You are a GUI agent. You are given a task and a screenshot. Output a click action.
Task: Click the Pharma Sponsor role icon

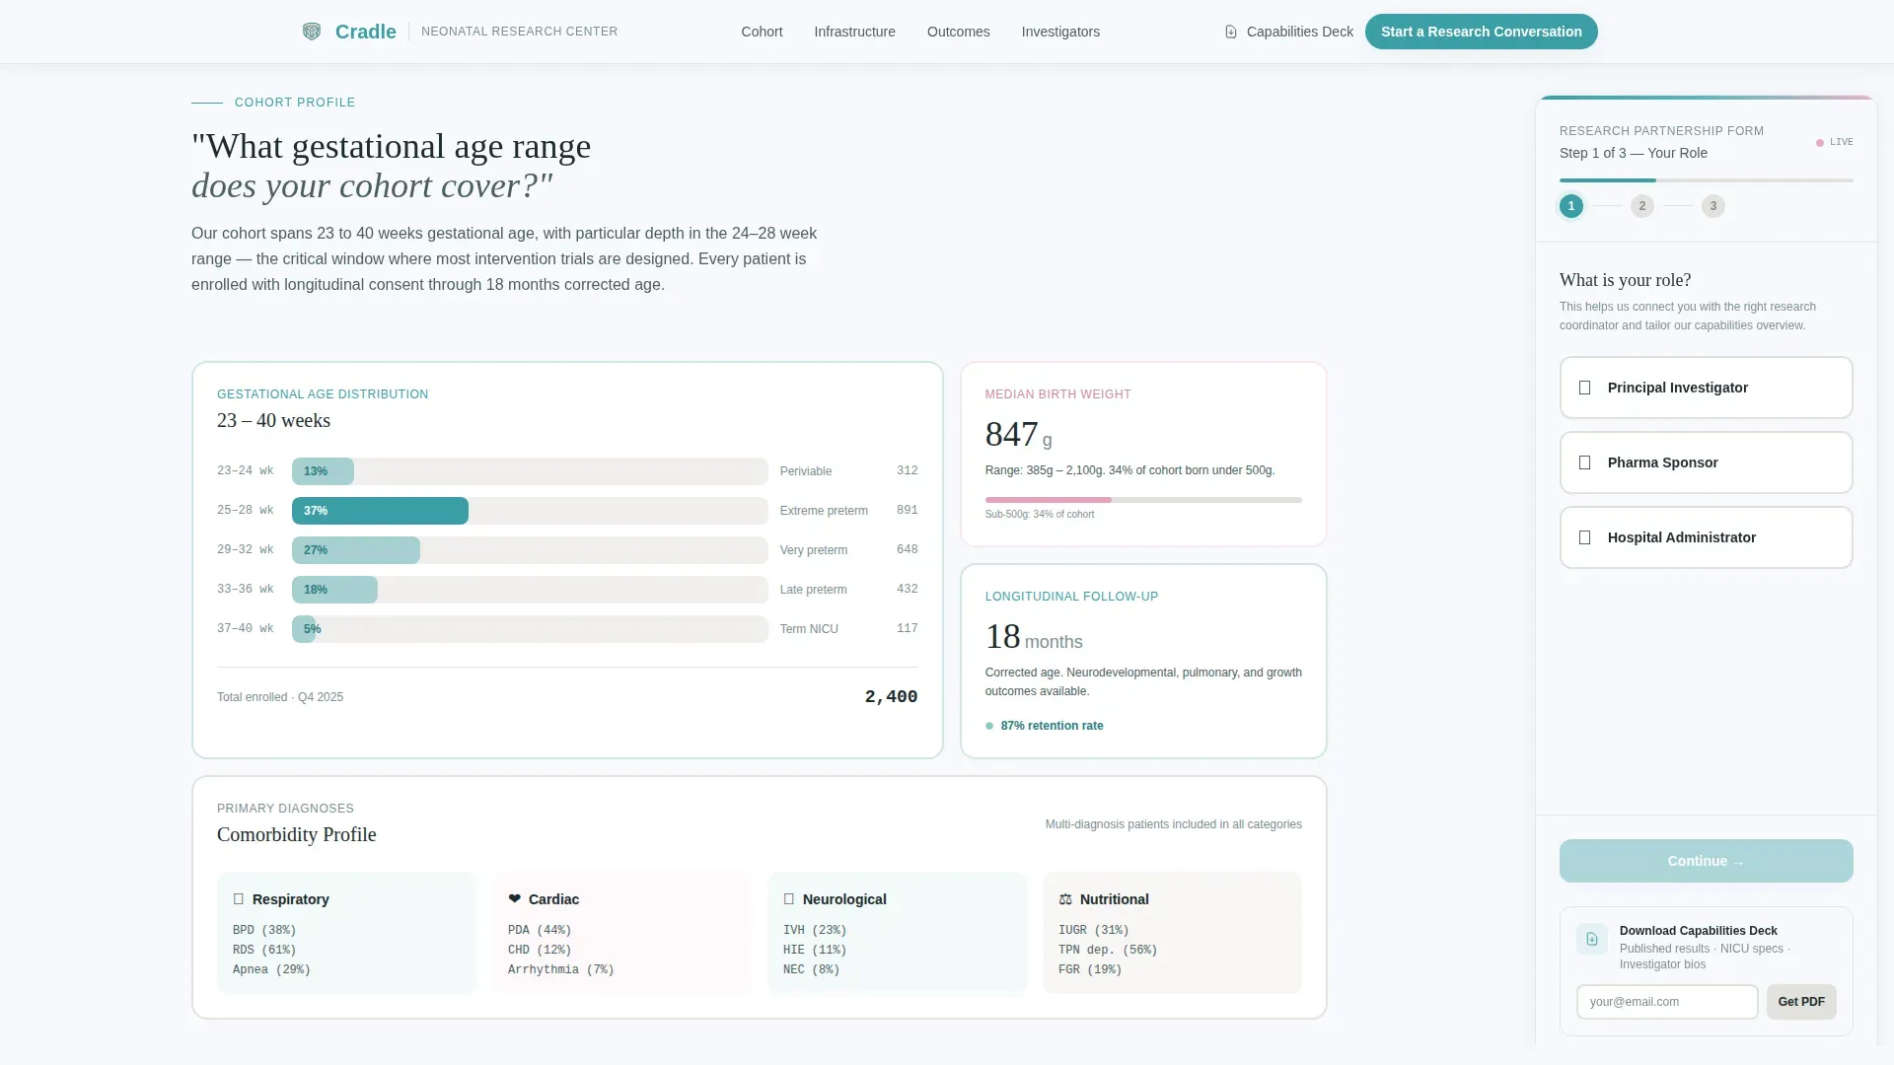[1585, 462]
